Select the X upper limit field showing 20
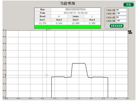Screen dimensions: 139x101 [121, 17]
